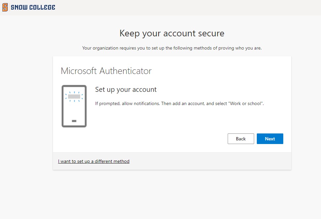The width and height of the screenshot is (321, 219).
Task: Click the notification banner on the phone illustration
Action: 74,96
